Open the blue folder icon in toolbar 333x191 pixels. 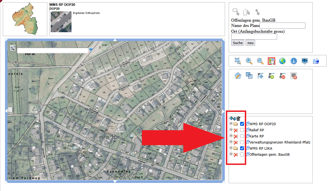[x=316, y=61]
